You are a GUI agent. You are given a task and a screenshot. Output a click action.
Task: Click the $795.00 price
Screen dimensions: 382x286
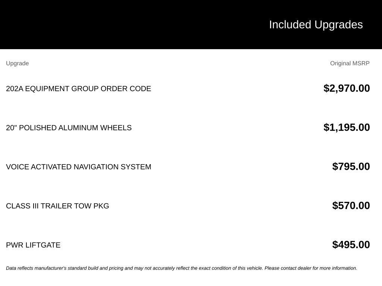click(351, 166)
